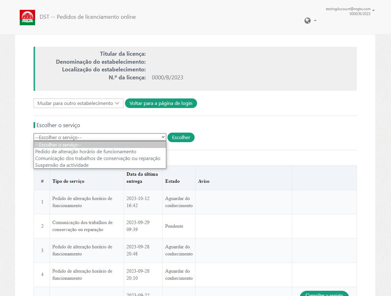This screenshot has height=296, width=391.
Task: Pick the '--Escolher o serviço--' placeholder option
Action: [x=58, y=145]
